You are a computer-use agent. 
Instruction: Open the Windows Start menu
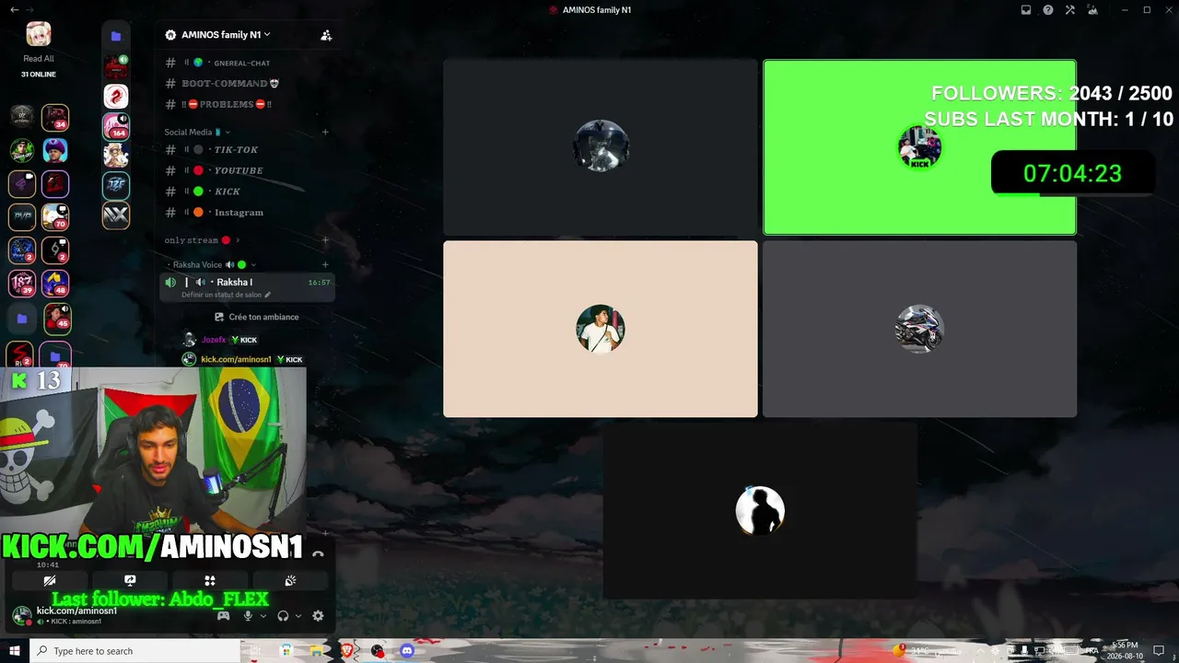point(15,651)
